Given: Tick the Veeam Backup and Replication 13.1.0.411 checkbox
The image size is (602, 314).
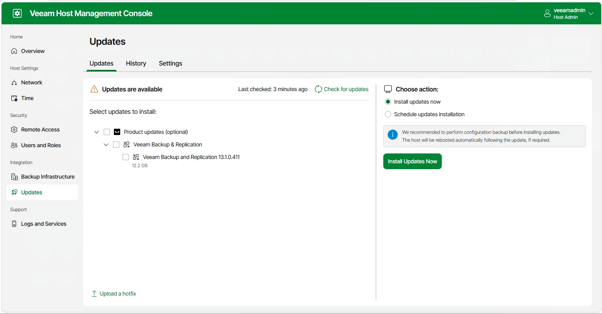Looking at the screenshot, I should 126,157.
